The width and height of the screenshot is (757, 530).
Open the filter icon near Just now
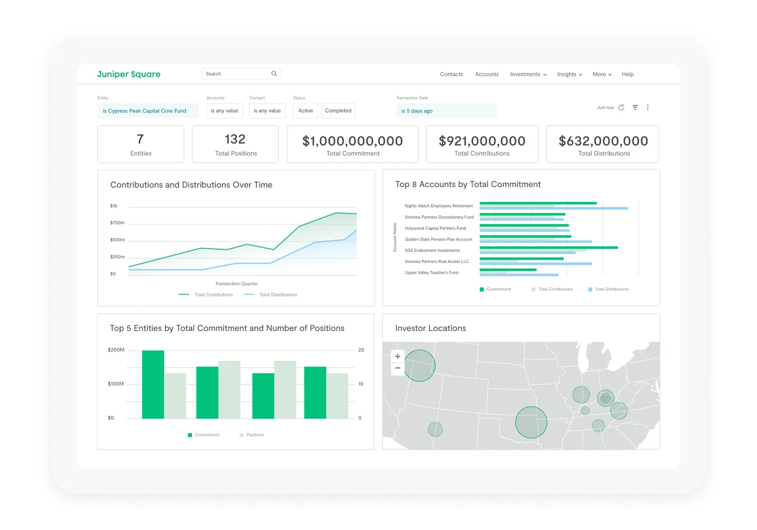click(635, 107)
